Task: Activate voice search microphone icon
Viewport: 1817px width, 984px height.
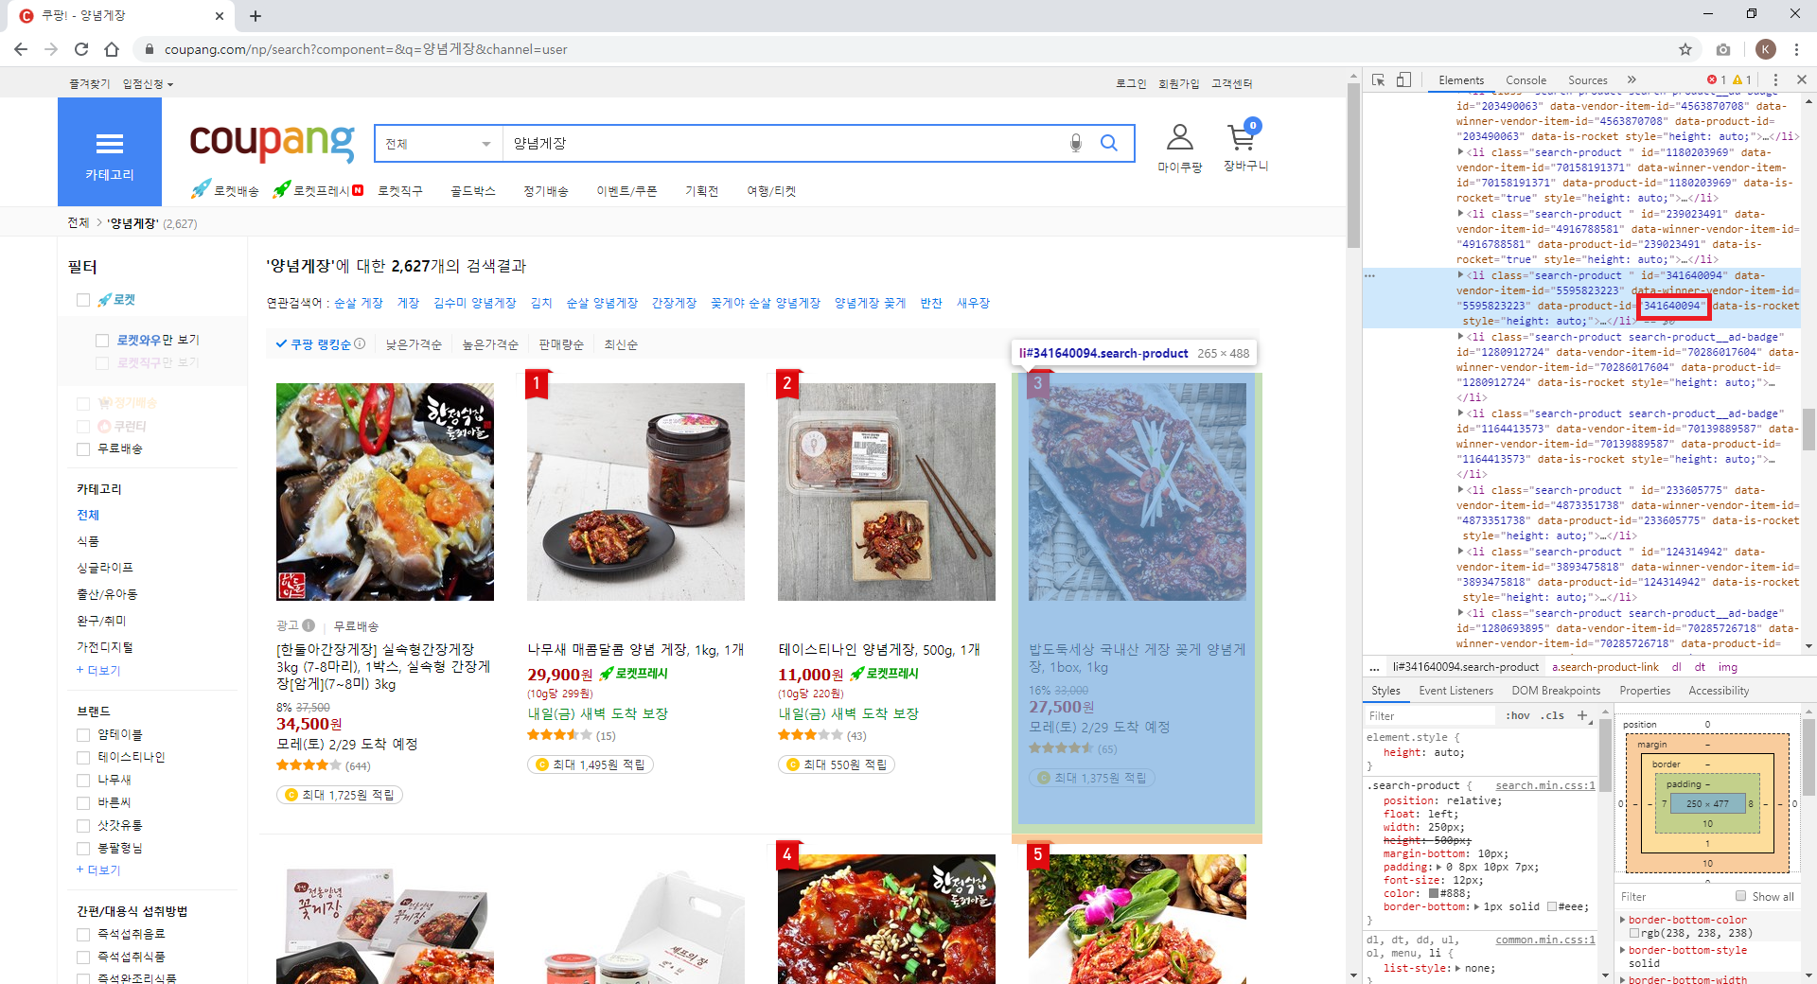Action: (1076, 143)
